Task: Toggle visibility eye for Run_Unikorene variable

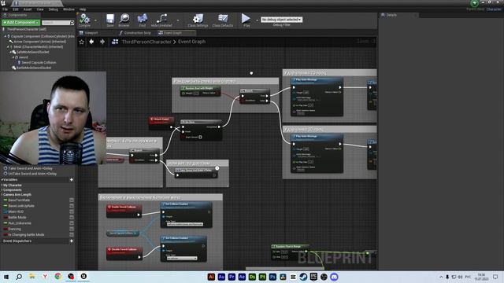Action: [72, 223]
